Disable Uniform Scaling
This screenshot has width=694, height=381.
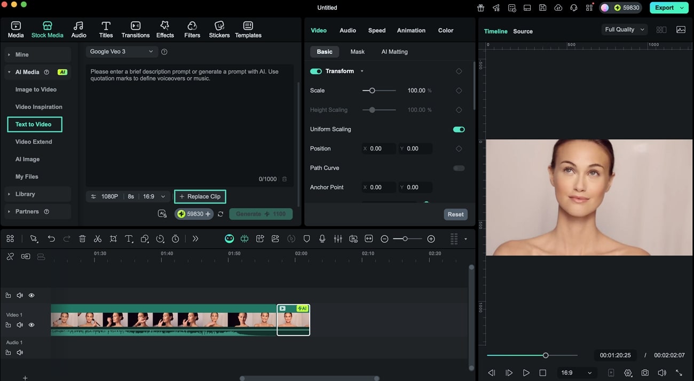458,129
